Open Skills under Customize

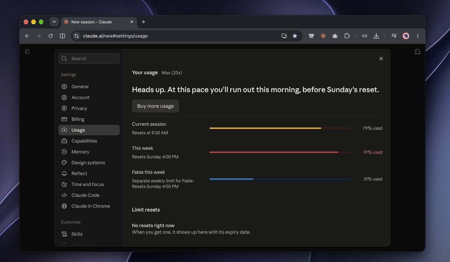89,234
